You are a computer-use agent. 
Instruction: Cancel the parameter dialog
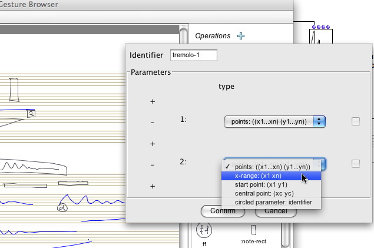point(276,211)
